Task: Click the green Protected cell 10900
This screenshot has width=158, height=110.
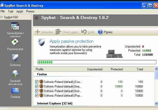Action: 119,86
